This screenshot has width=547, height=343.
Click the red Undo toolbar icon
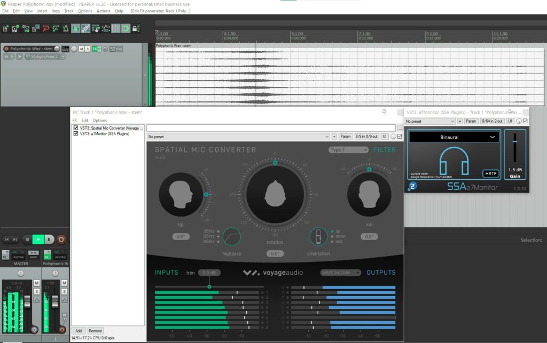pos(46,29)
